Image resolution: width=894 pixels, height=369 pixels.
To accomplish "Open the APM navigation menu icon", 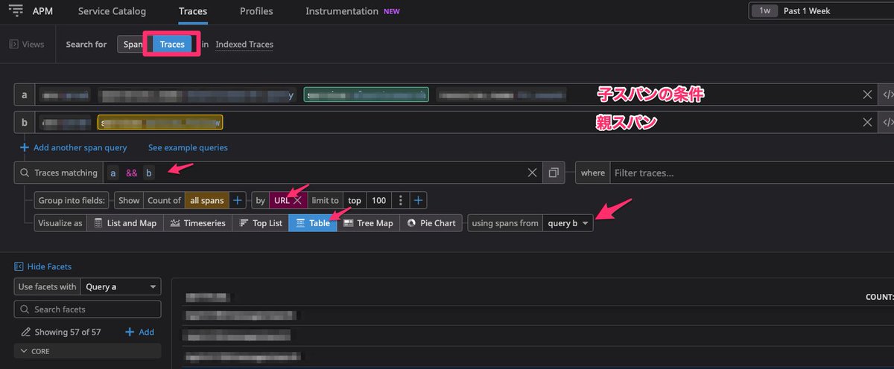I will [x=15, y=11].
